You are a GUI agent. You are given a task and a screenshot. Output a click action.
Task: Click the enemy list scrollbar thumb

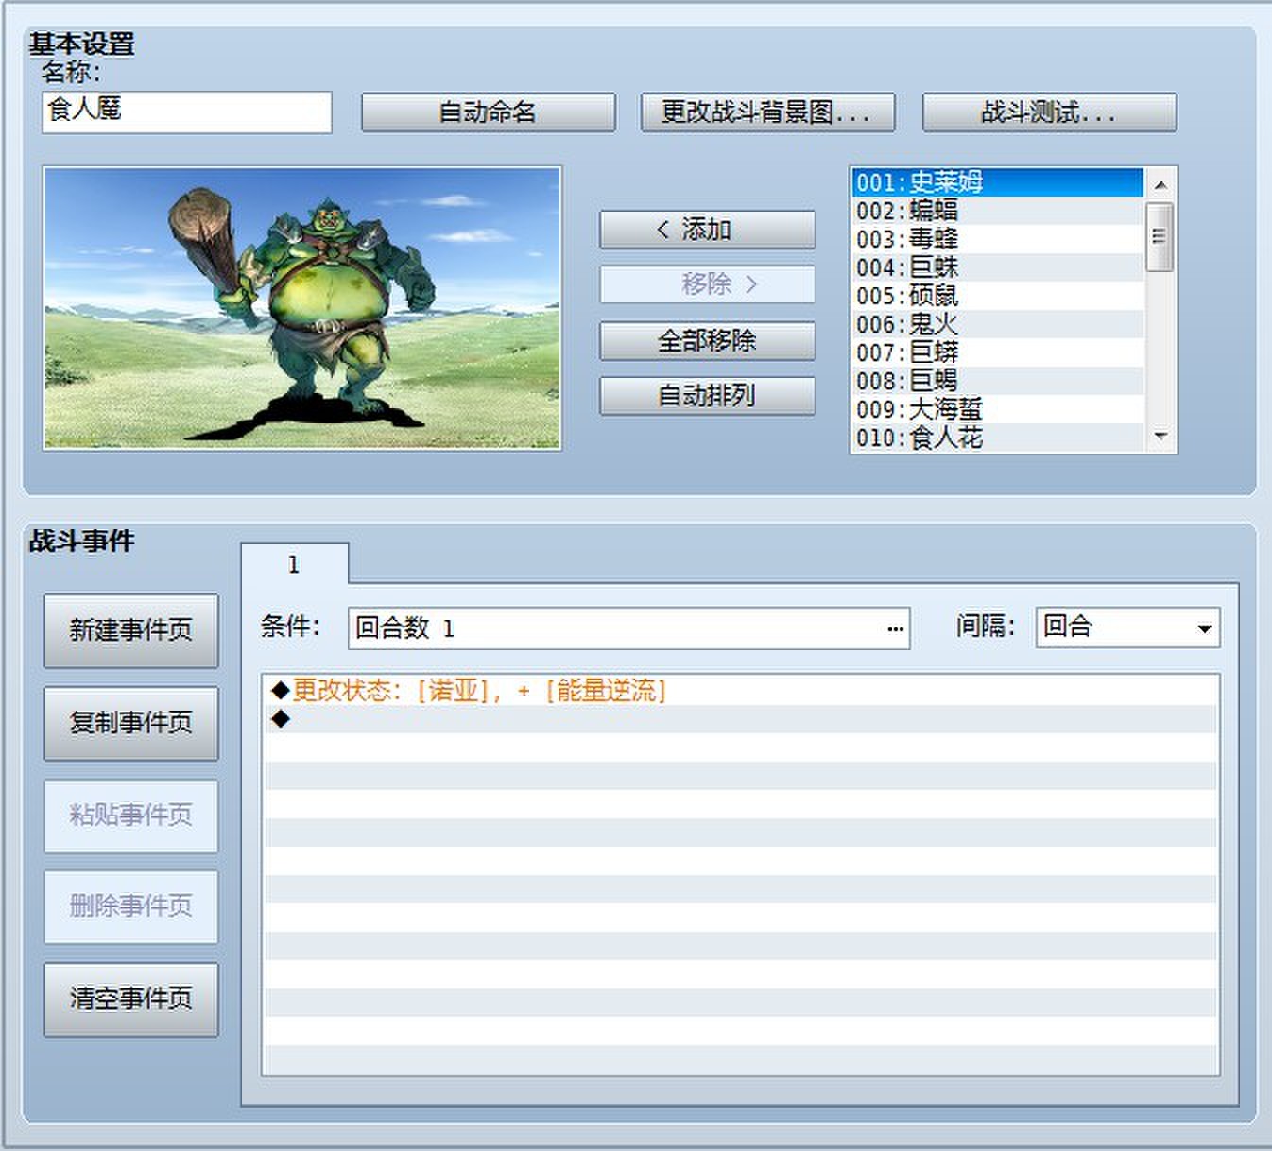click(1160, 236)
